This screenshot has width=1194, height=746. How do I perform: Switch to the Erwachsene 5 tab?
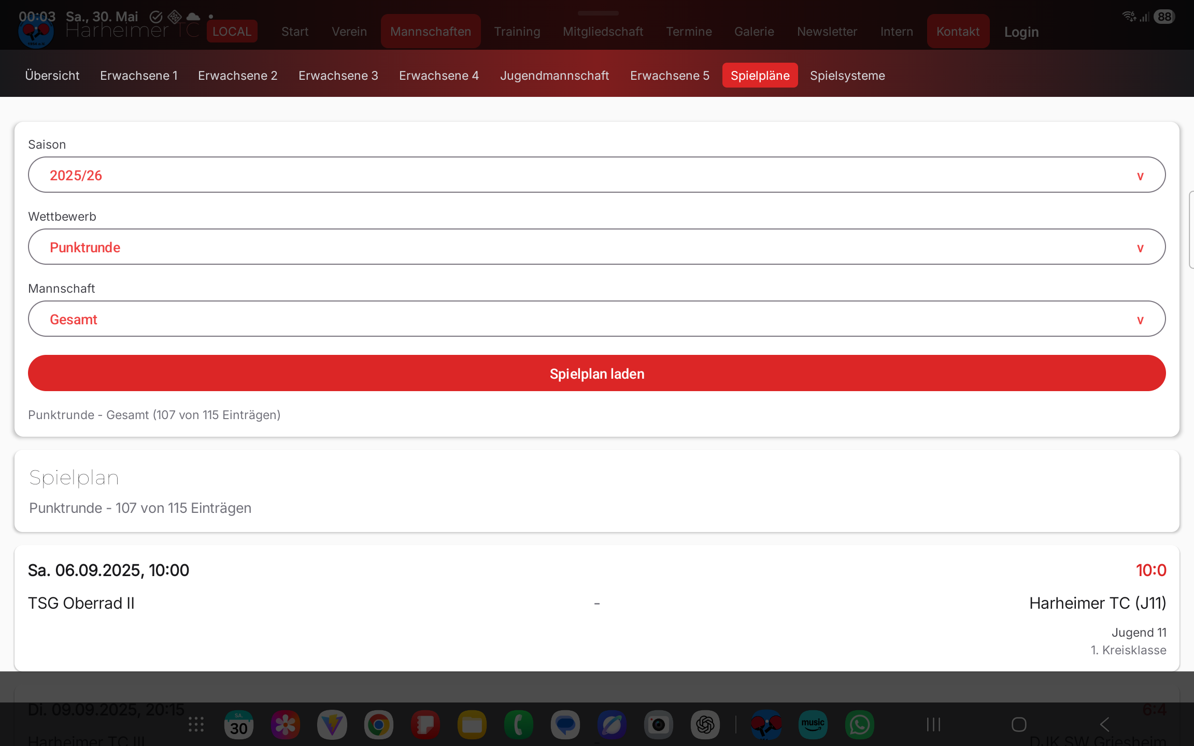[670, 75]
